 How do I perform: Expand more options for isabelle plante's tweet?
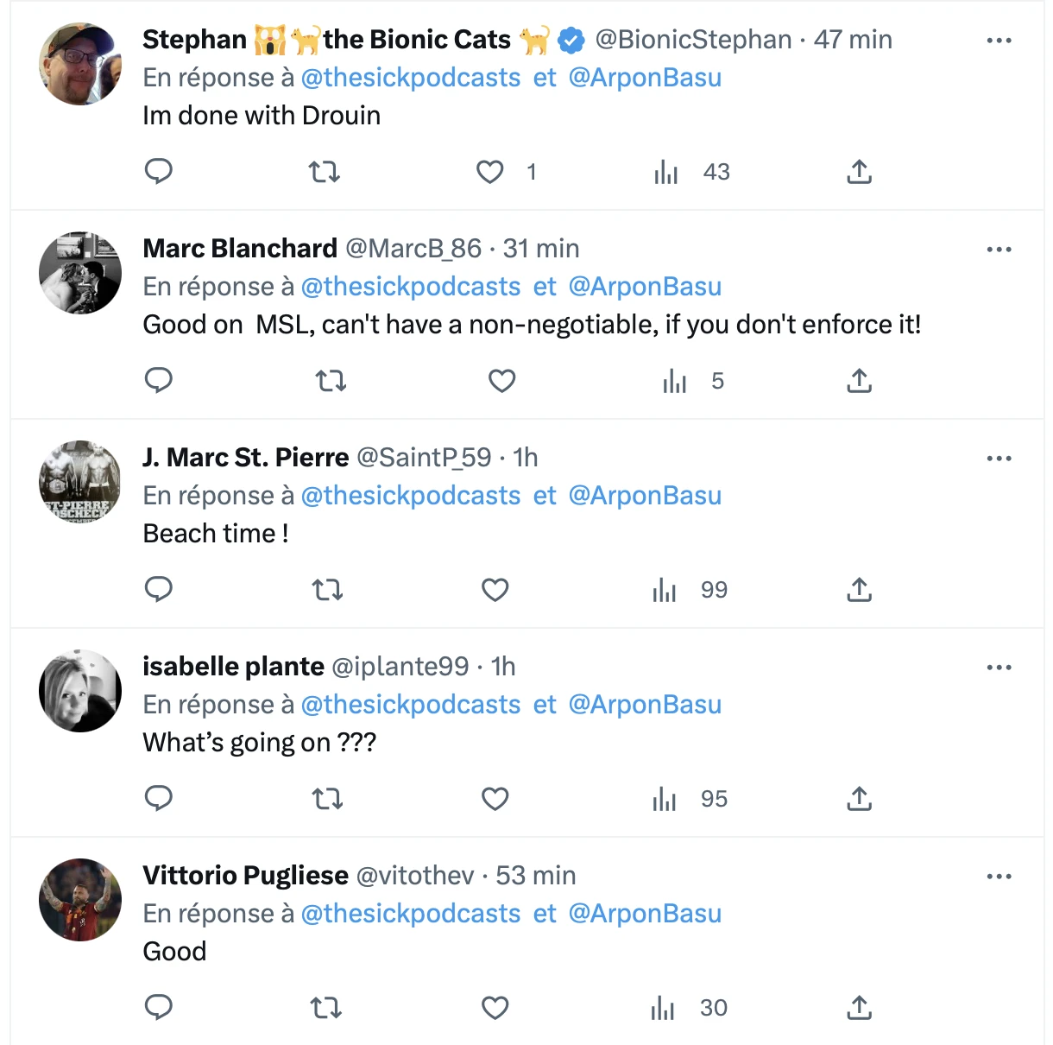click(999, 668)
